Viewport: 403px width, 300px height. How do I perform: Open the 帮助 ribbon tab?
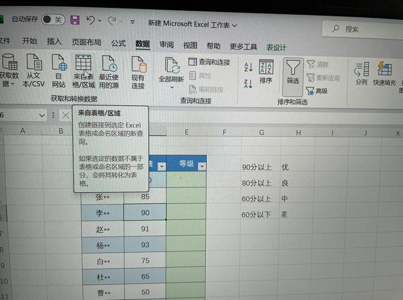coord(213,46)
